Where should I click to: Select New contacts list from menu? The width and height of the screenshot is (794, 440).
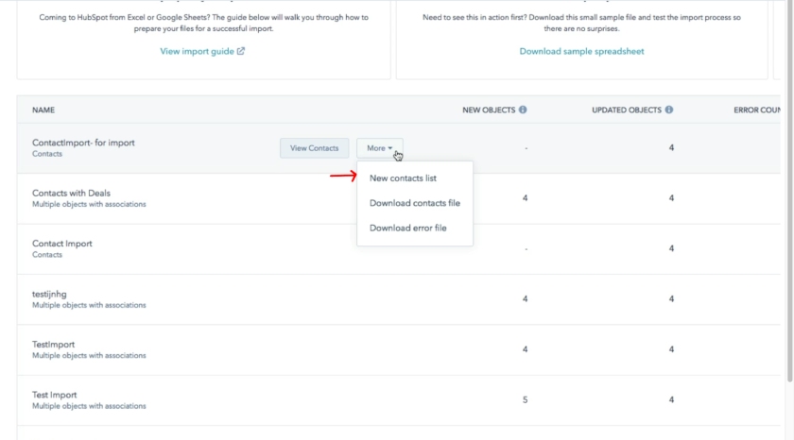(x=403, y=178)
